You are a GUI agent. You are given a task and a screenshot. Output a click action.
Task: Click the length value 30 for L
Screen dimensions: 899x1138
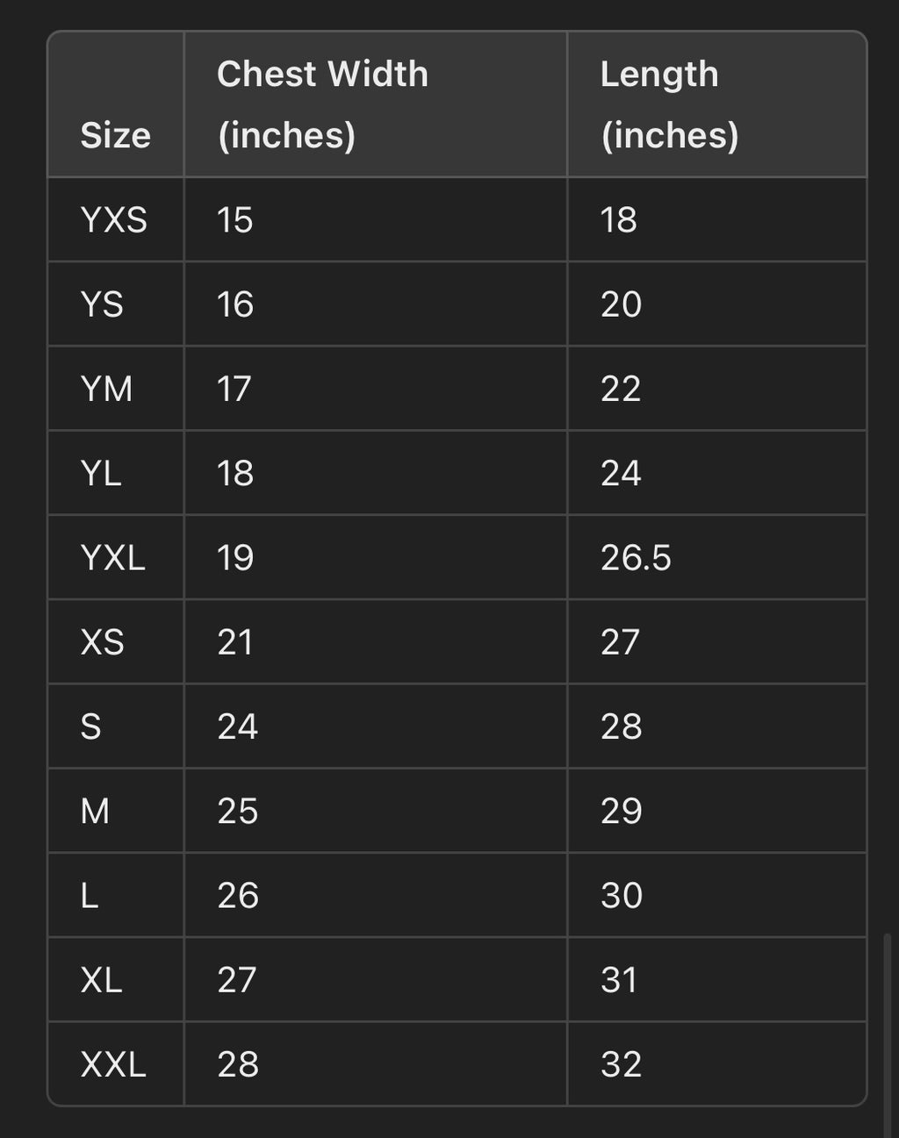tap(622, 895)
